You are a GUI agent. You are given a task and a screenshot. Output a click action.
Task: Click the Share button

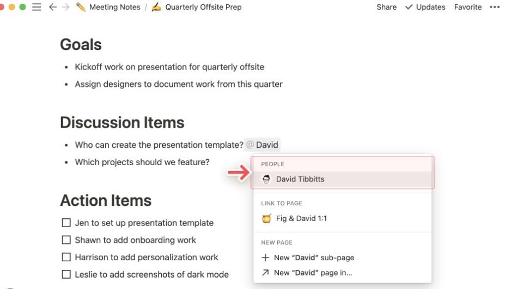pos(386,7)
